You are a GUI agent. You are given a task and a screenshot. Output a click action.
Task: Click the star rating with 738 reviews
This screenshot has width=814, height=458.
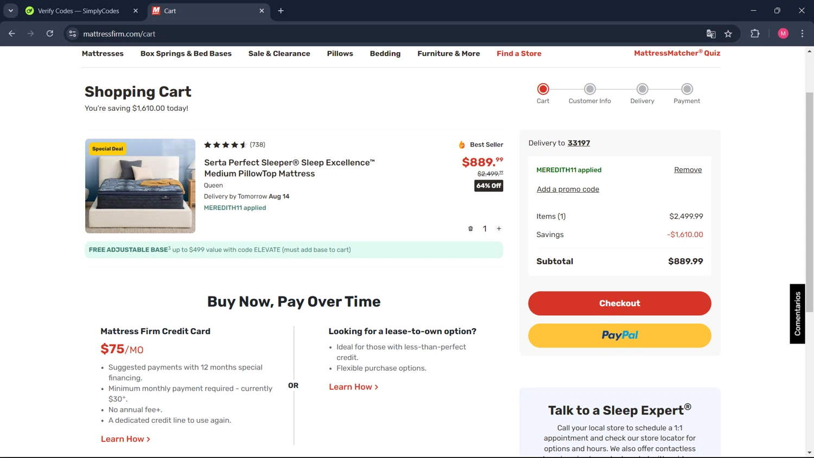234,145
